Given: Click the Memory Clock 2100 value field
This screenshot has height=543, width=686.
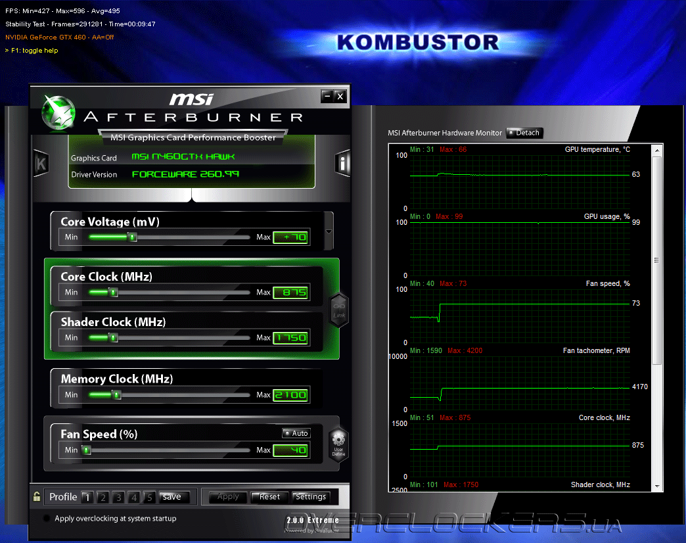Looking at the screenshot, I should [x=291, y=395].
